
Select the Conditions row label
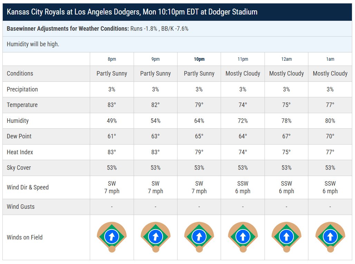[20, 74]
